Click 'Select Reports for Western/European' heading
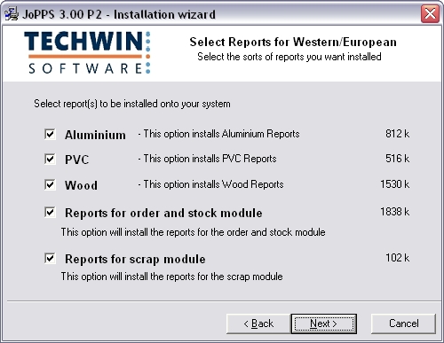Screen dimensions: 444x343 click(x=293, y=42)
